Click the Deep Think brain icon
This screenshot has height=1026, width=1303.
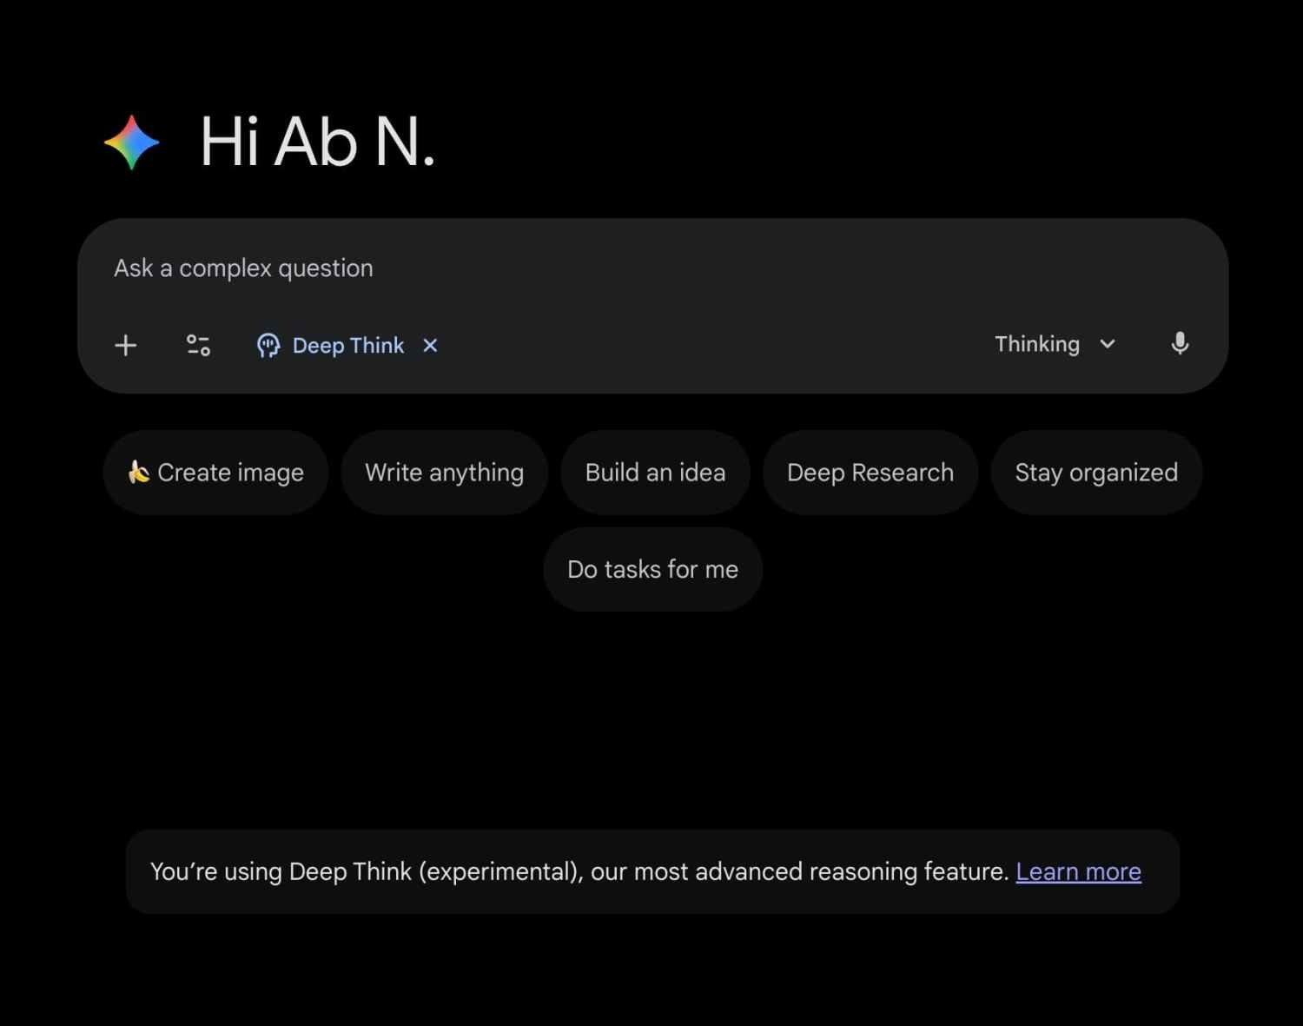(x=268, y=346)
